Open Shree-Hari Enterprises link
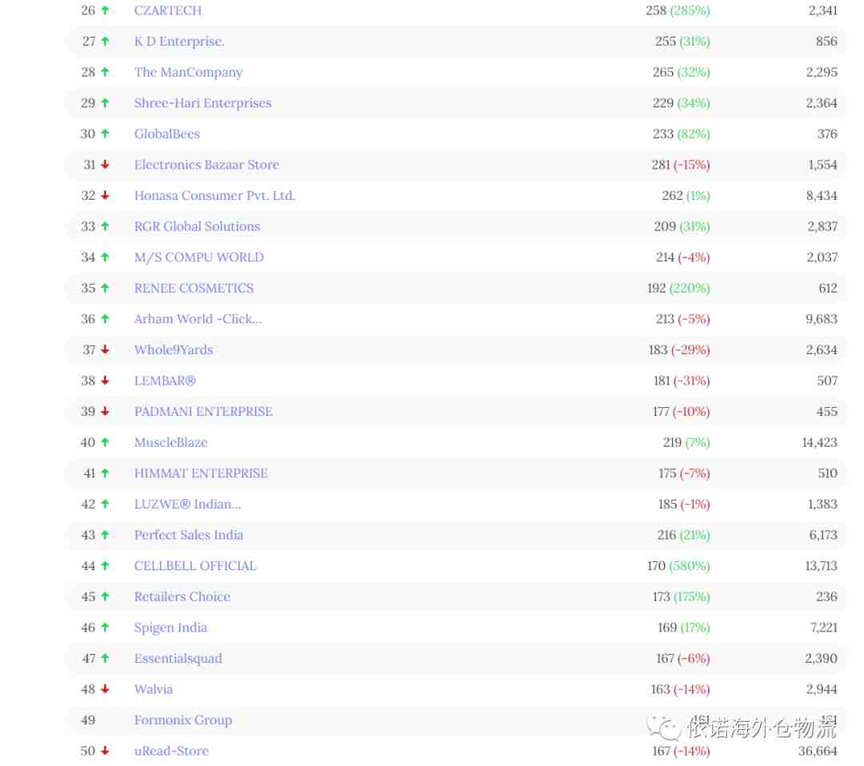This screenshot has width=864, height=766. pyautogui.click(x=202, y=103)
